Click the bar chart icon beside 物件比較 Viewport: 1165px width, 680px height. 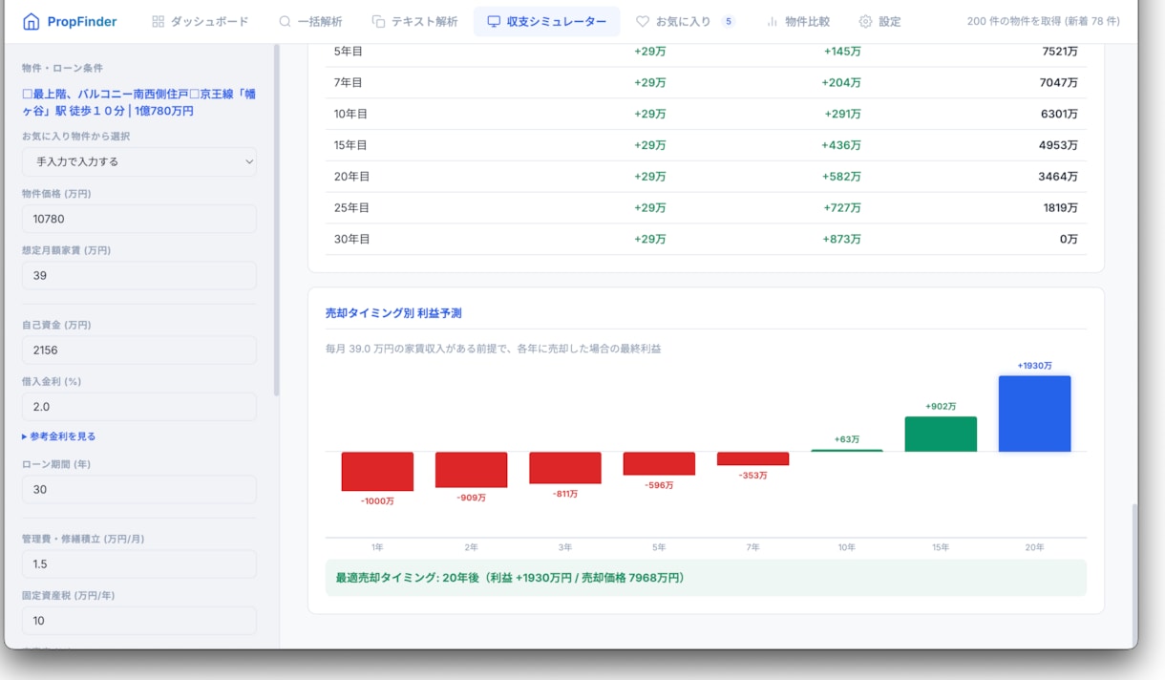(773, 21)
